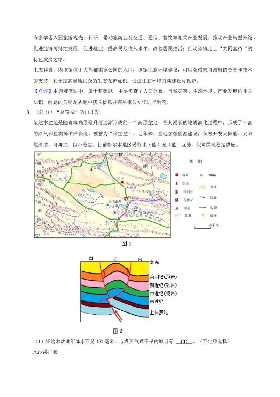Click the yellow city dot in legend
This screenshot has height=397, width=280.
[203, 215]
